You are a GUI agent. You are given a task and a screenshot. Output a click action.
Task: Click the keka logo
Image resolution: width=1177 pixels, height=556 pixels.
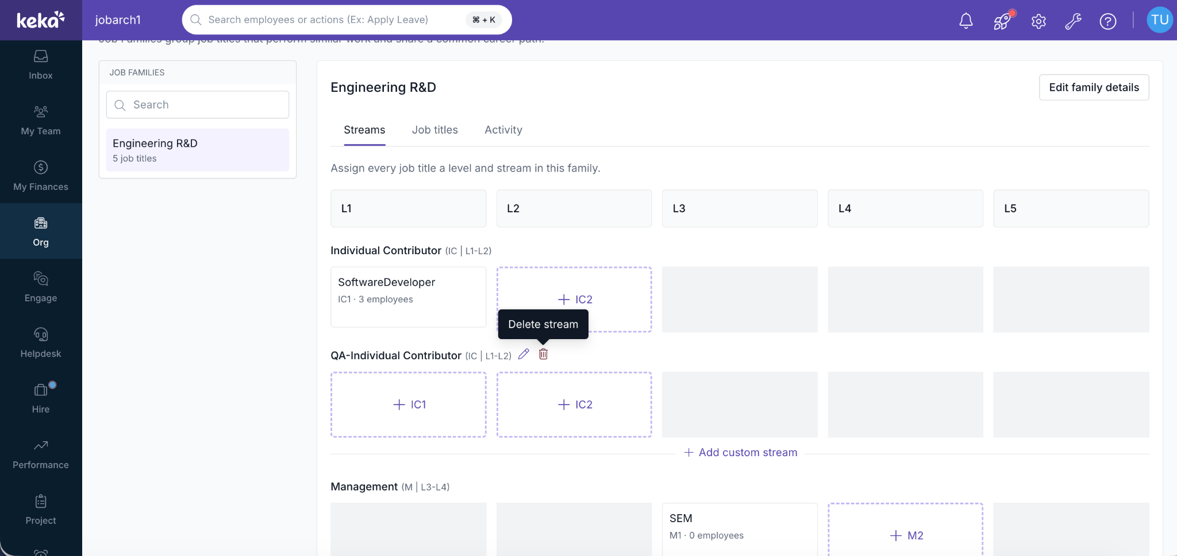(40, 20)
